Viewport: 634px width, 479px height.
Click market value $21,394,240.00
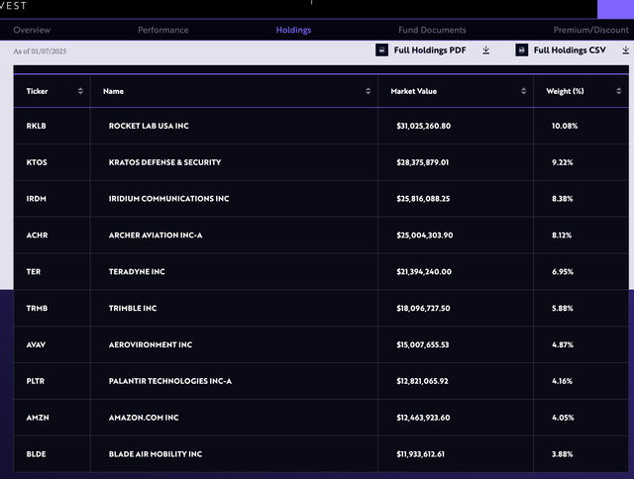424,272
